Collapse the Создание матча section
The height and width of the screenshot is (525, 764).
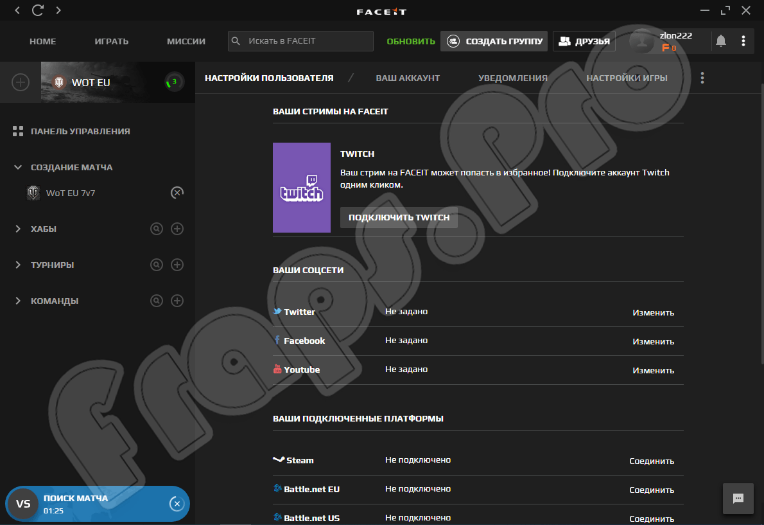pos(18,167)
